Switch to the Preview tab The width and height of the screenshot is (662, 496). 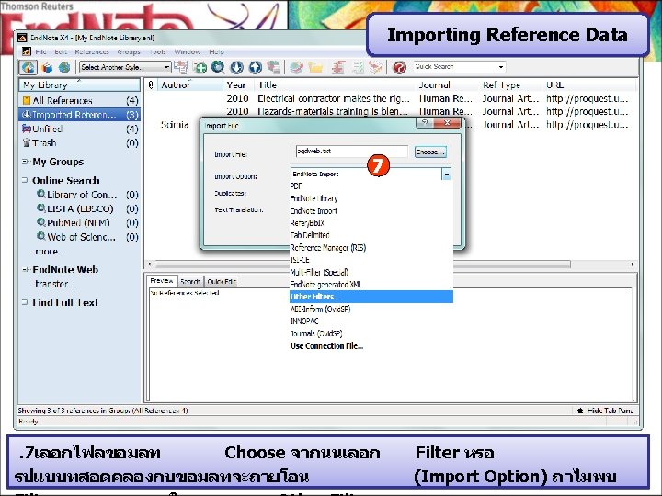(x=162, y=281)
